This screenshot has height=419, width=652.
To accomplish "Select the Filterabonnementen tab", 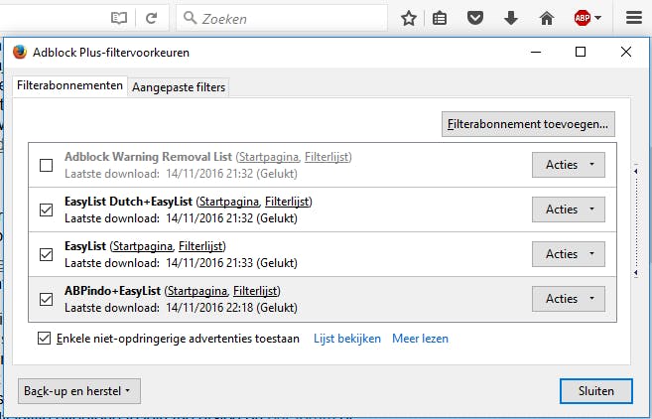I will pyautogui.click(x=70, y=86).
